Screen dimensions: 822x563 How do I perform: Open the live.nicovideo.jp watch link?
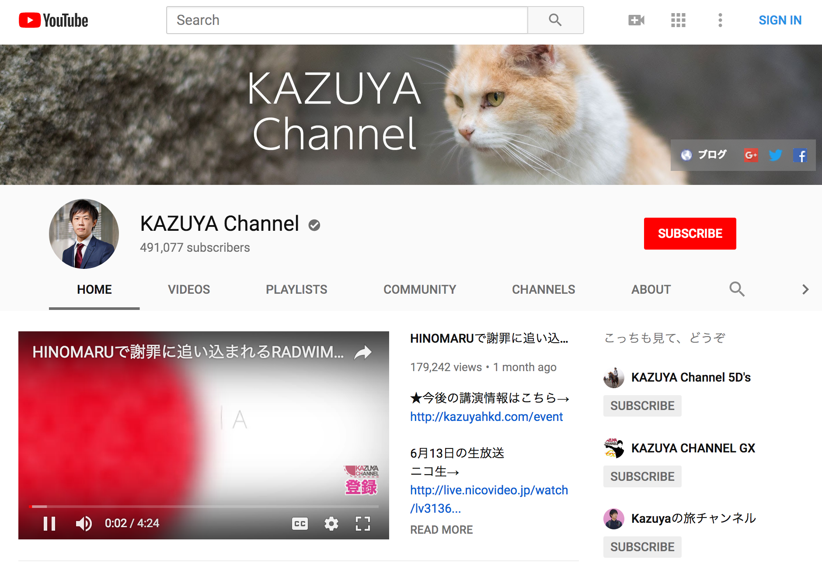[x=489, y=499]
